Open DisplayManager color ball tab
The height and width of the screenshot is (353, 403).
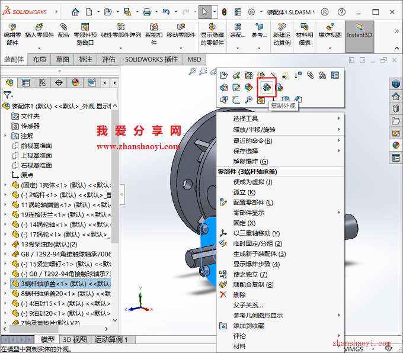click(x=75, y=83)
